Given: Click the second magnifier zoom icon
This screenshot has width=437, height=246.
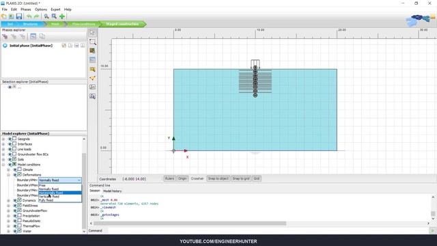Looking at the screenshot, I should click(54, 16).
